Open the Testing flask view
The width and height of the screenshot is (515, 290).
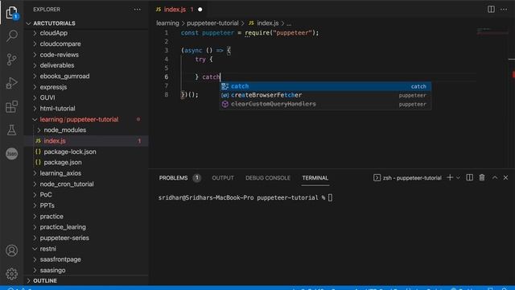pyautogui.click(x=12, y=130)
